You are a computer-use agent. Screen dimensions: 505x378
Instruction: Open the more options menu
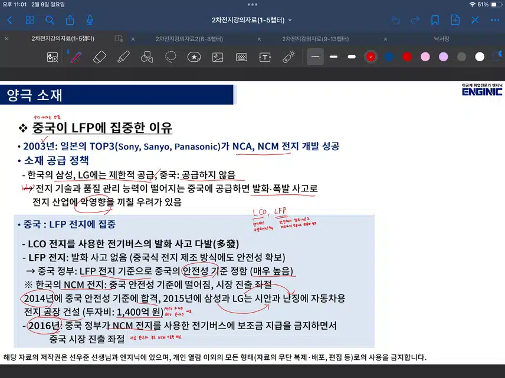click(x=495, y=20)
